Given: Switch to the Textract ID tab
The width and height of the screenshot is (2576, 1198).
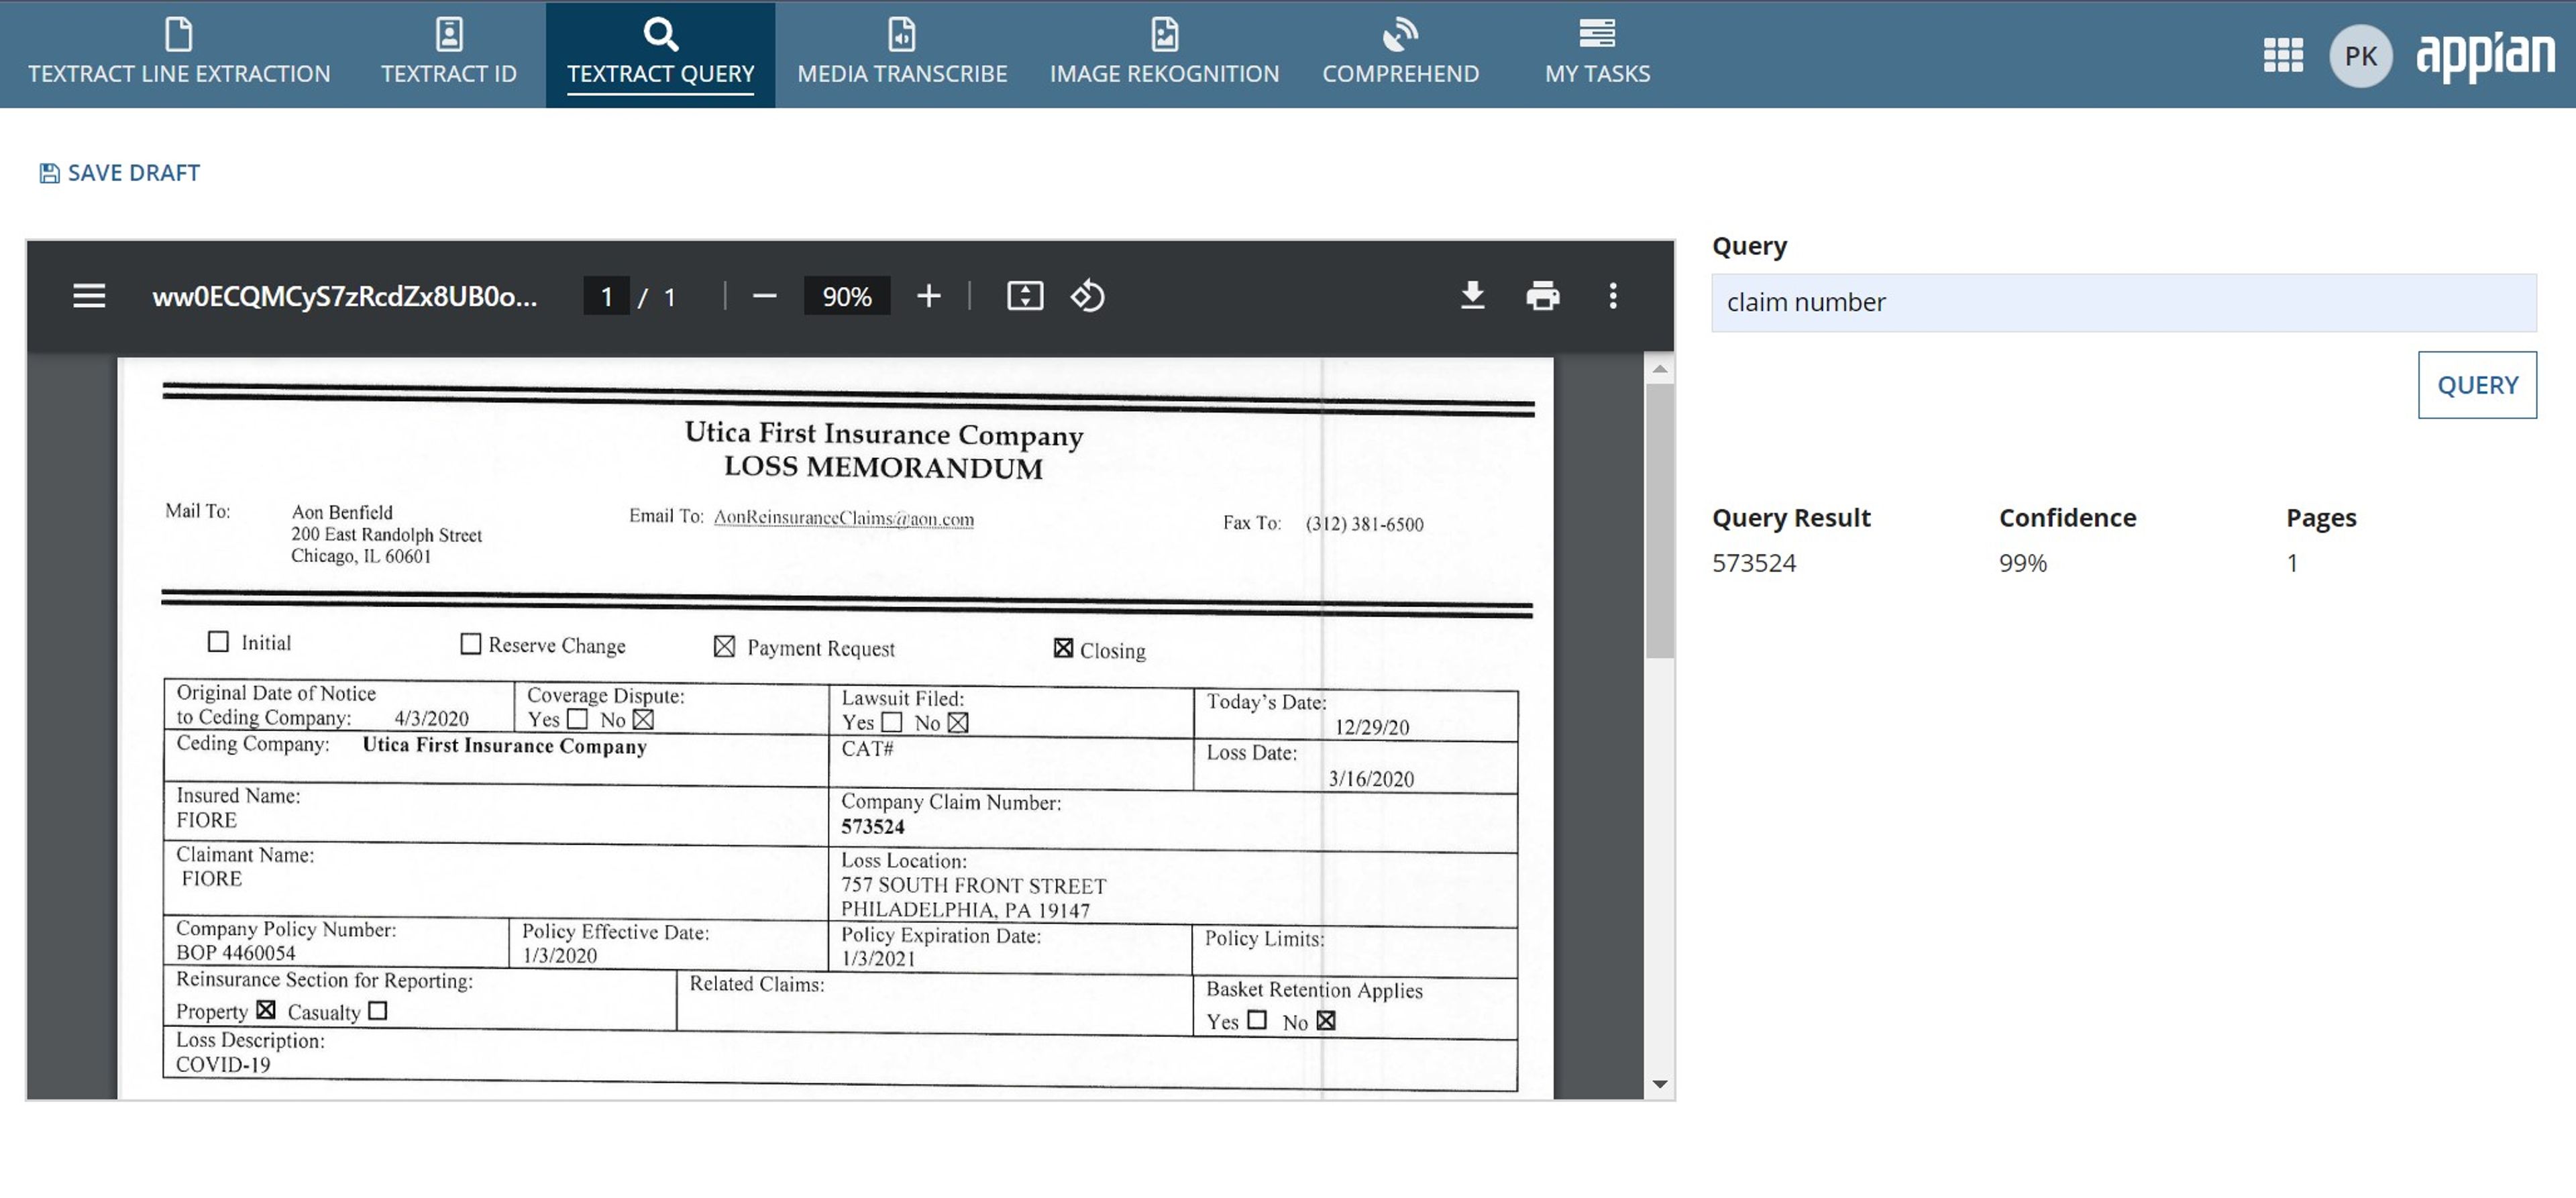Looking at the screenshot, I should pos(449,54).
